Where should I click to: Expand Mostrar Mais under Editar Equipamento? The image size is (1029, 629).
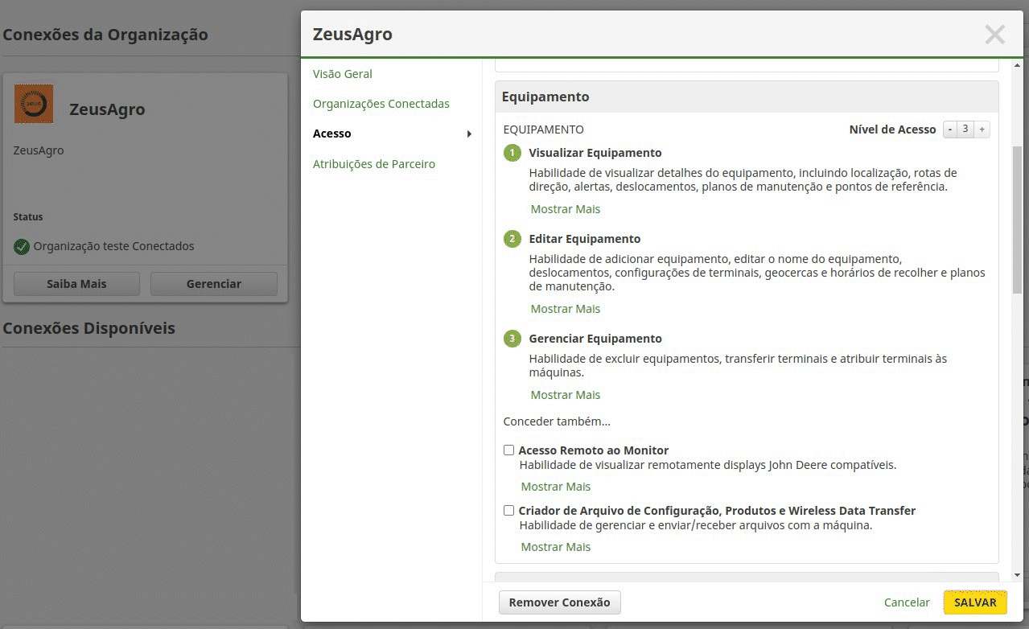click(x=566, y=309)
